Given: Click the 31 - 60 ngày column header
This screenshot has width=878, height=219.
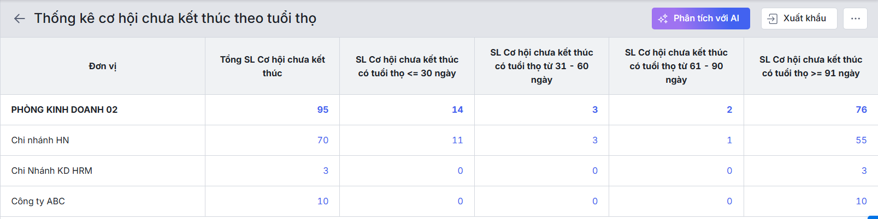Looking at the screenshot, I should pos(541,66).
